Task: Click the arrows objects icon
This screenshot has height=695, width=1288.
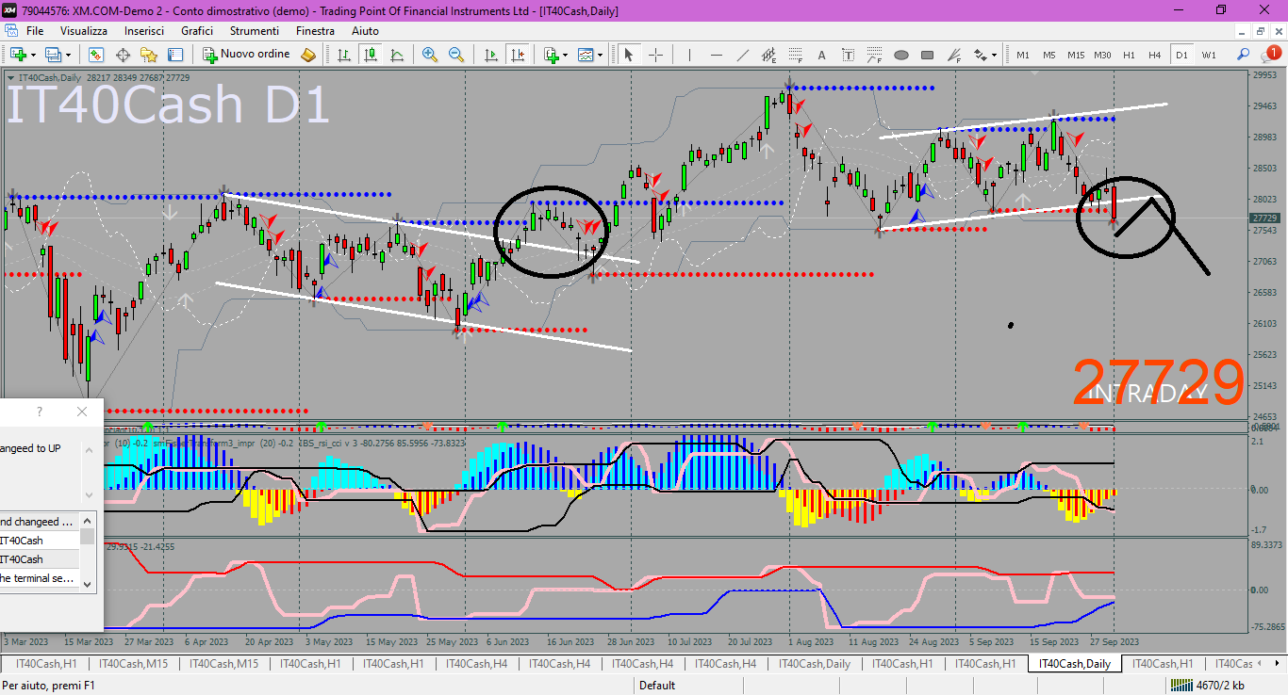Action: point(980,55)
